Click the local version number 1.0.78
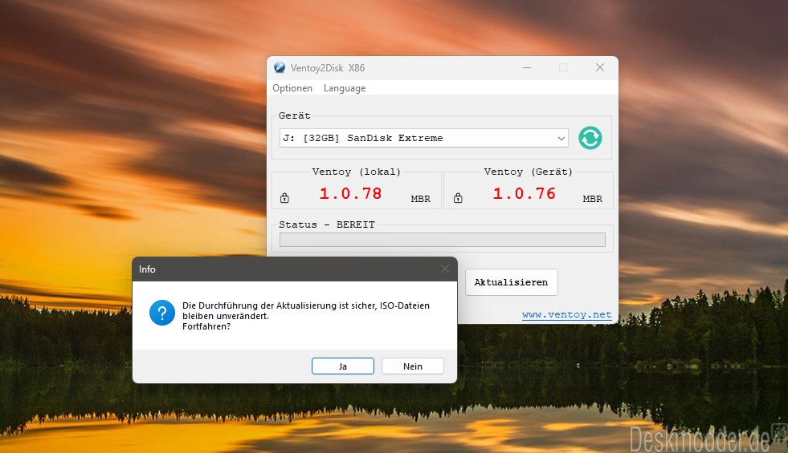 (351, 194)
